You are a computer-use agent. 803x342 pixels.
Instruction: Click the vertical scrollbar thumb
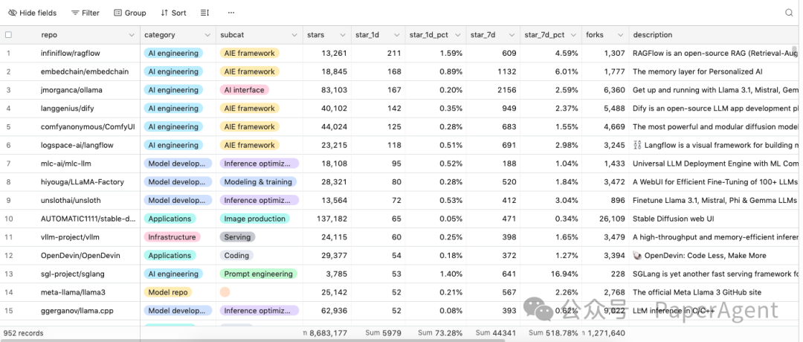point(794,54)
